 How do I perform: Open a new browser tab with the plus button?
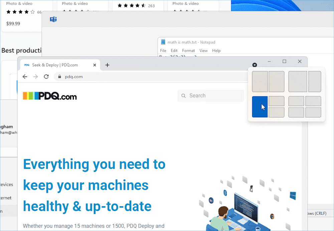click(x=107, y=65)
